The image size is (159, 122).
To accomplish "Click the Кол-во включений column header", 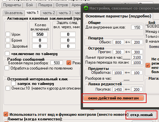I will point(40,27).
